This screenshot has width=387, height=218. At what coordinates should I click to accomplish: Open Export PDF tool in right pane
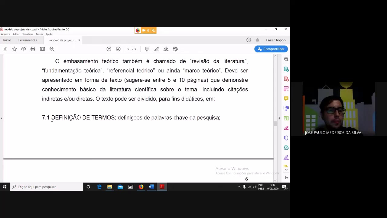286,69
